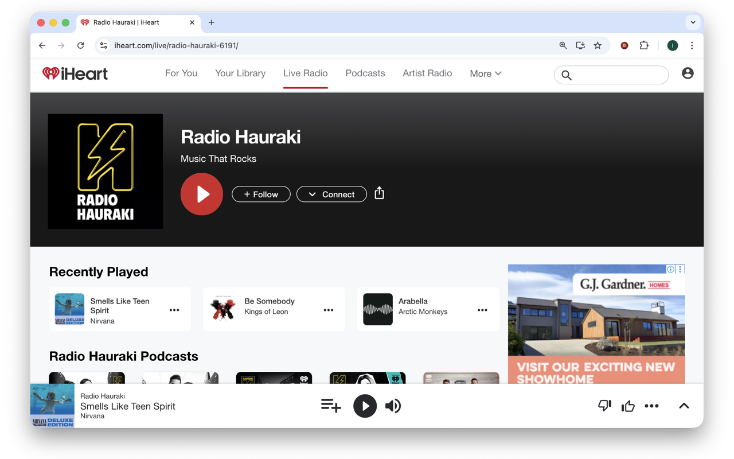The width and height of the screenshot is (734, 459).
Task: Click the search magnifier icon
Action: [x=567, y=75]
